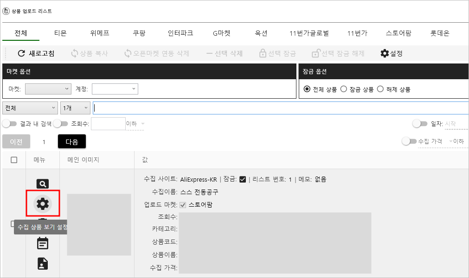Open the 계정 dropdown
The width and height of the screenshot is (469, 278).
tap(115, 88)
